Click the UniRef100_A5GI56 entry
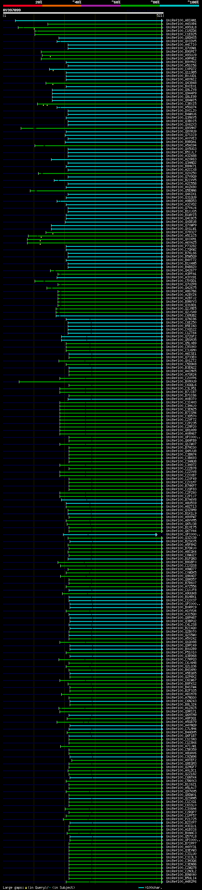This screenshot has height=890, width=202. pos(181,66)
